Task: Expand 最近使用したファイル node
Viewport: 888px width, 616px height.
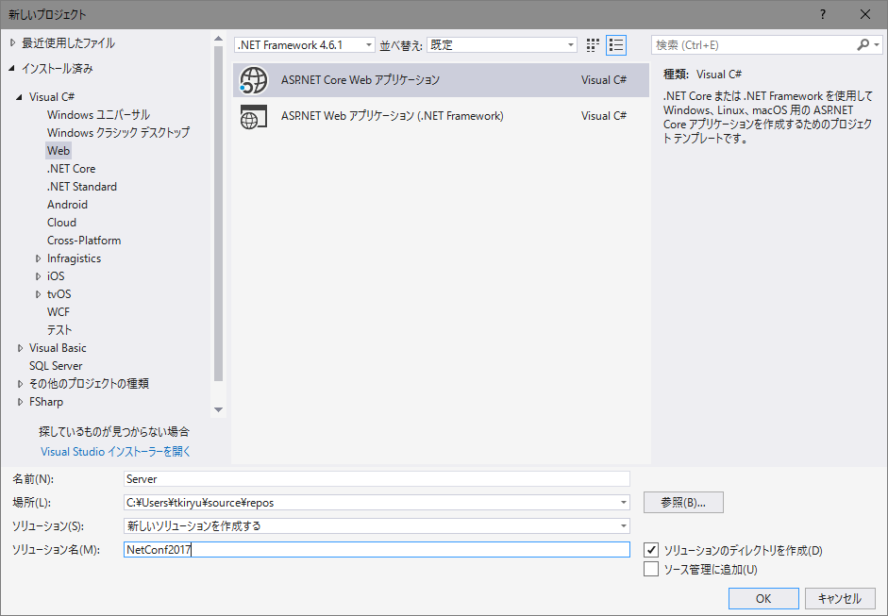Action: point(12,43)
